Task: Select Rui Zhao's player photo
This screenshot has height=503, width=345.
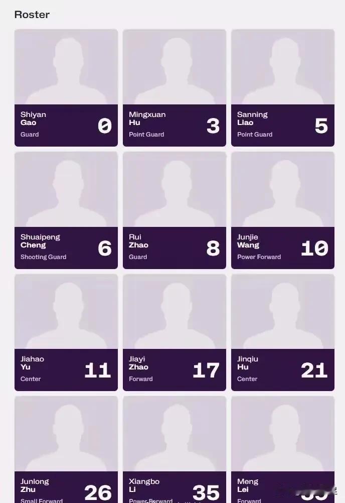Action: [x=175, y=189]
